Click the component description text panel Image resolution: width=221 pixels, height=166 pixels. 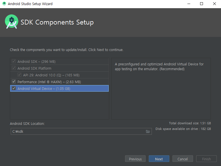point(161,88)
